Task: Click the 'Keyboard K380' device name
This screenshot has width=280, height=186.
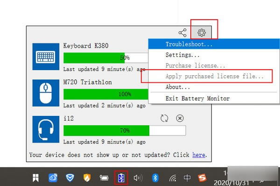Action: [x=86, y=46]
